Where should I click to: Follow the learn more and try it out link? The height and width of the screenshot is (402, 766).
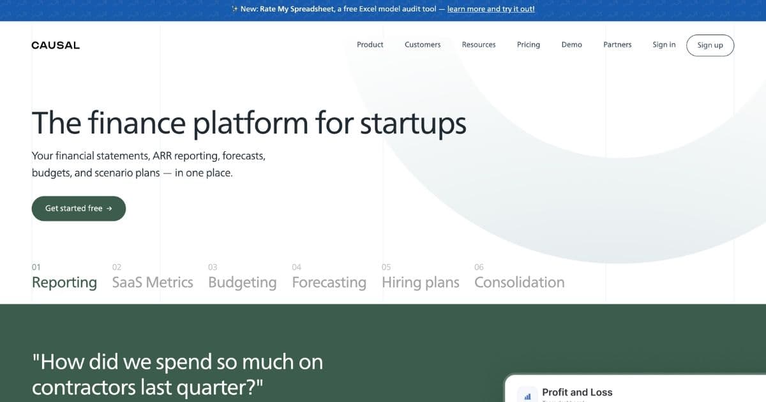pyautogui.click(x=491, y=10)
